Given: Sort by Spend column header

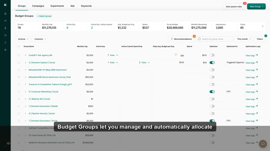Looking at the screenshot, I should tap(189, 46).
